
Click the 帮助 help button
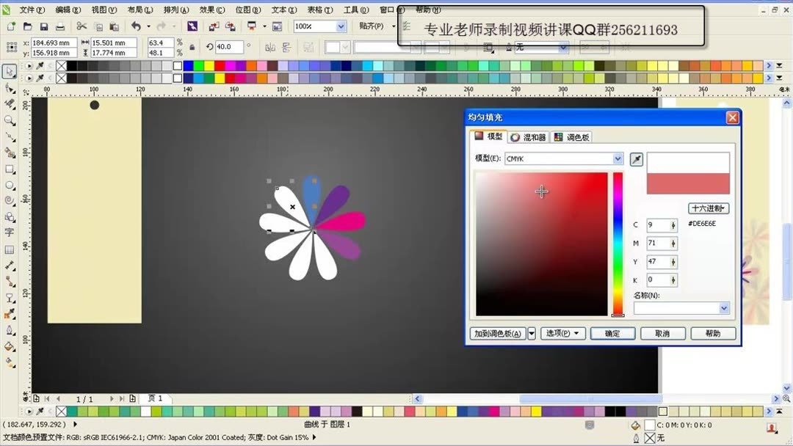(713, 333)
